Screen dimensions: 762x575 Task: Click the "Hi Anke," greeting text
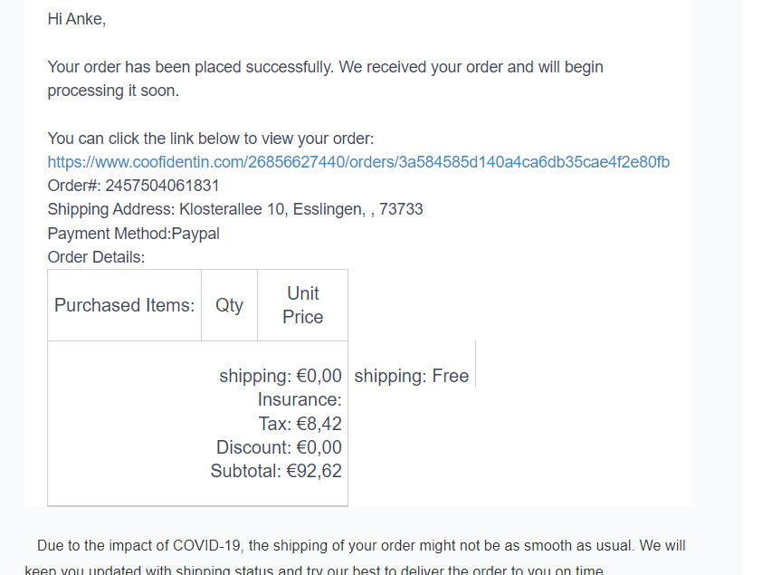coord(77,19)
